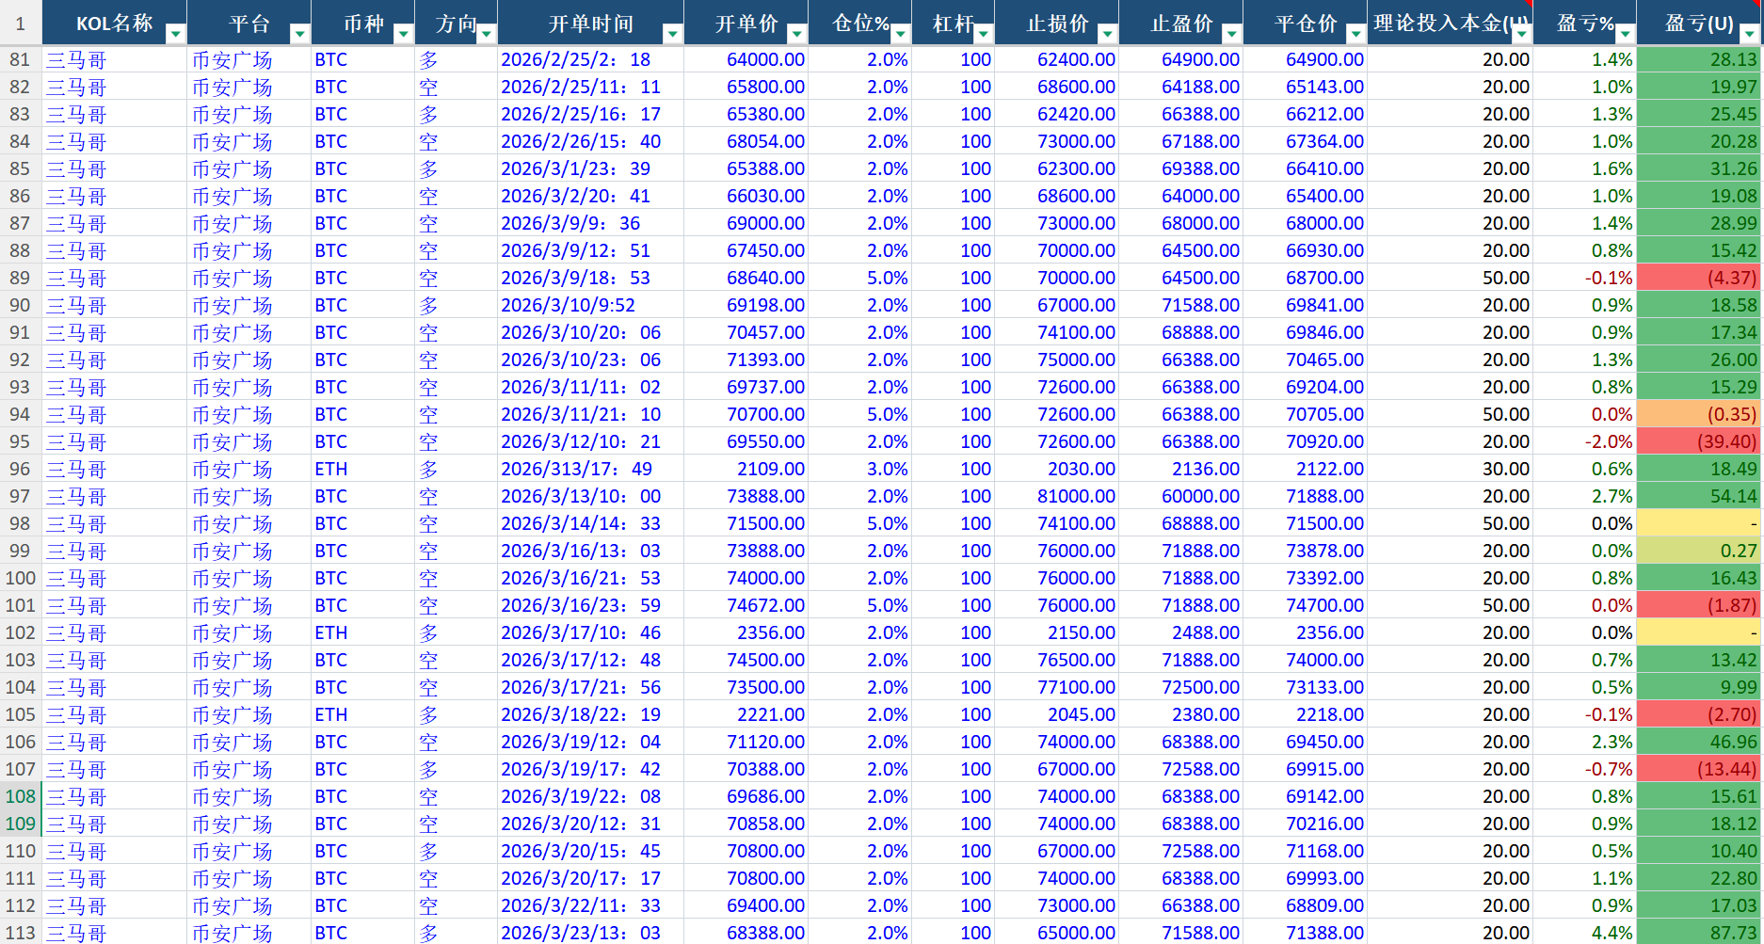Click the loss cell (4.37) in row 89
Image resolution: width=1764 pixels, height=944 pixels.
pyautogui.click(x=1698, y=278)
